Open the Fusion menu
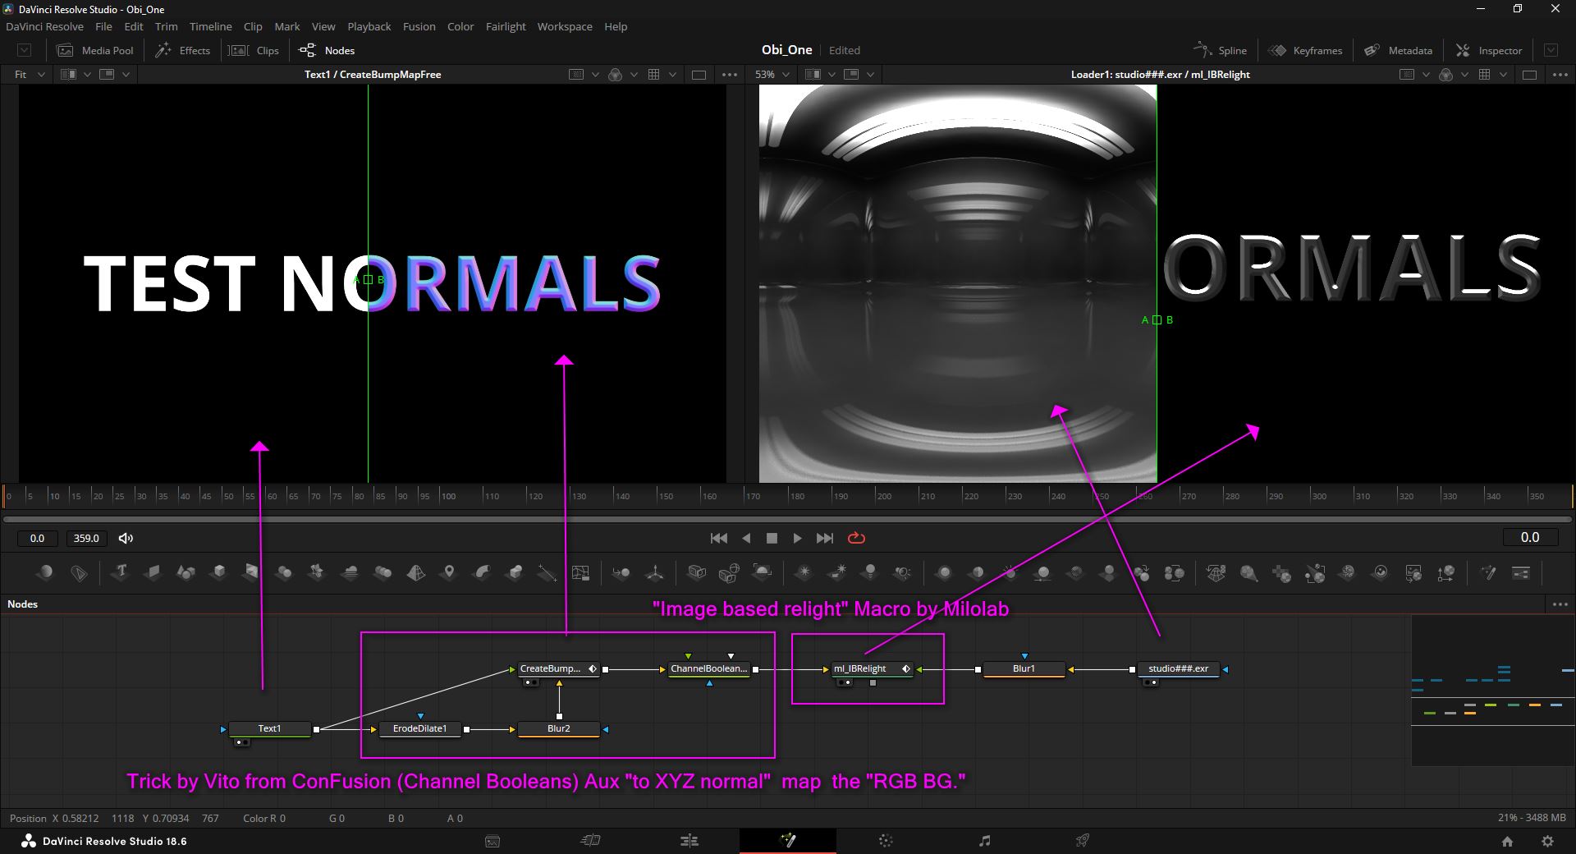Image resolution: width=1576 pixels, height=854 pixels. point(419,26)
